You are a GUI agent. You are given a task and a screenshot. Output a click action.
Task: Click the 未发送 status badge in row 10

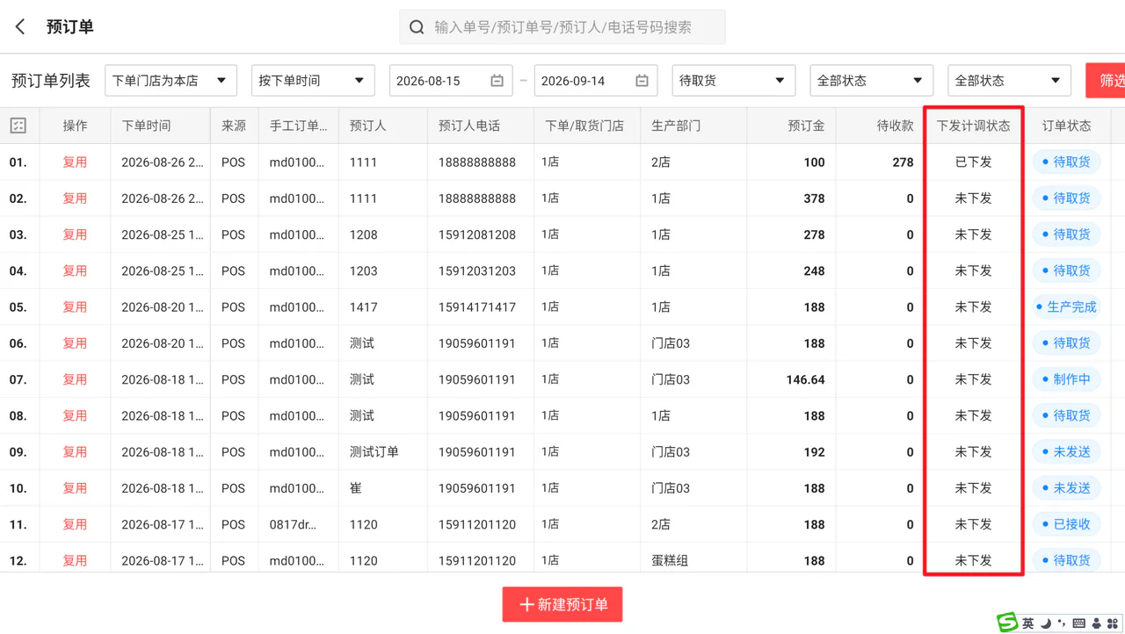pos(1066,488)
